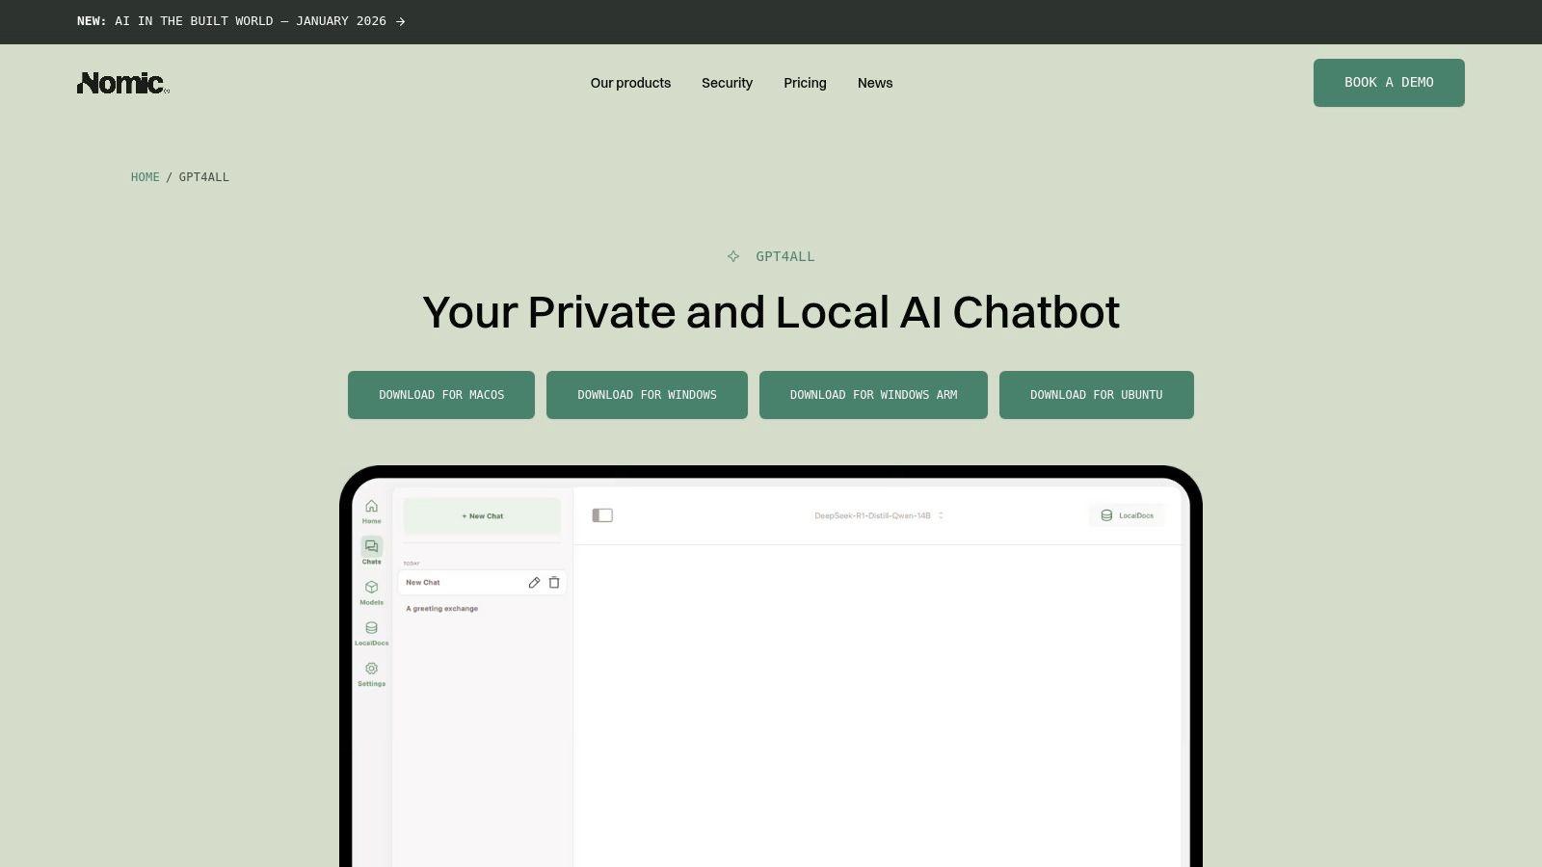Click the LocalDocs button at top right
The image size is (1542, 867).
pyautogui.click(x=1127, y=515)
